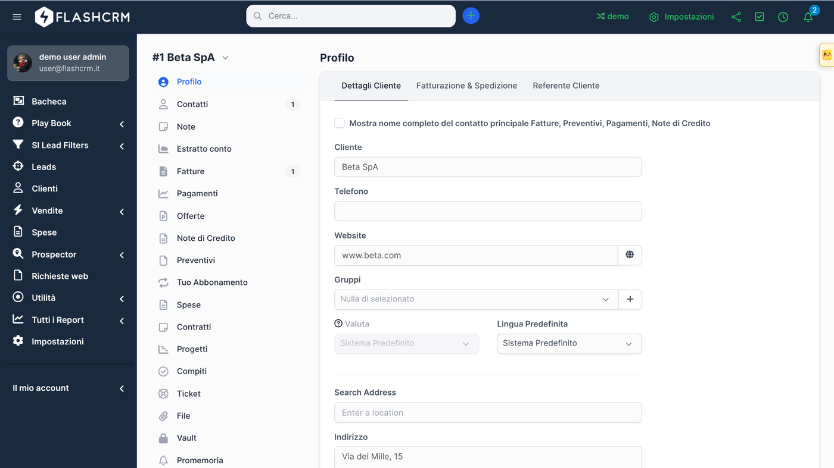Click the blue quick-add plus button
This screenshot has height=468, width=834.
tap(471, 16)
